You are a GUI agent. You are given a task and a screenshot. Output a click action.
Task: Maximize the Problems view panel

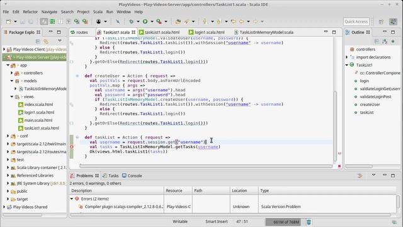pyautogui.click(x=393, y=175)
